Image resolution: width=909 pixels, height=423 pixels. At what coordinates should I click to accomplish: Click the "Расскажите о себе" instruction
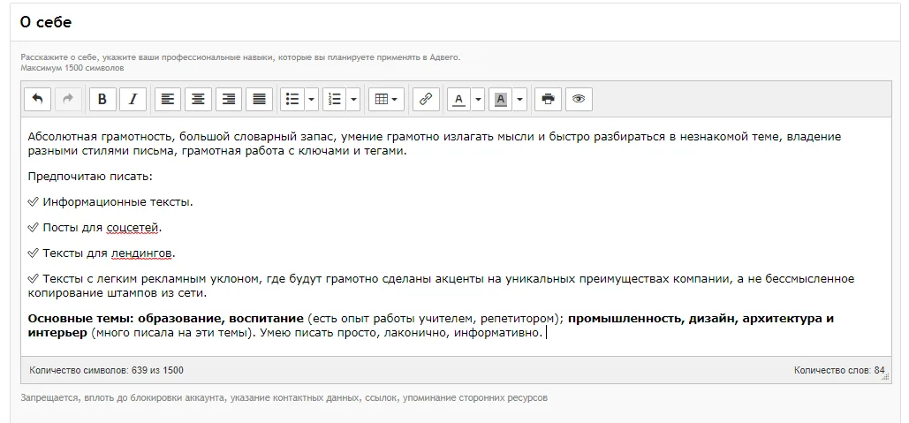(x=240, y=57)
